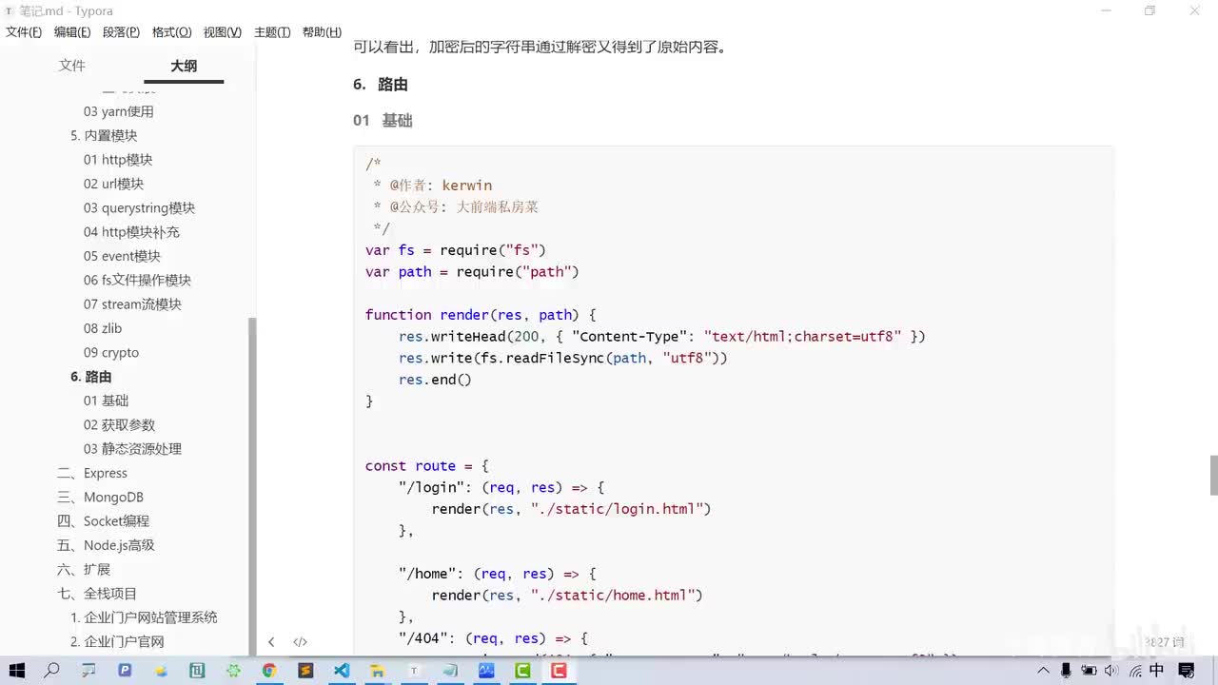The height and width of the screenshot is (685, 1218).
Task: Open the 主题(T) menu
Action: pos(272,32)
